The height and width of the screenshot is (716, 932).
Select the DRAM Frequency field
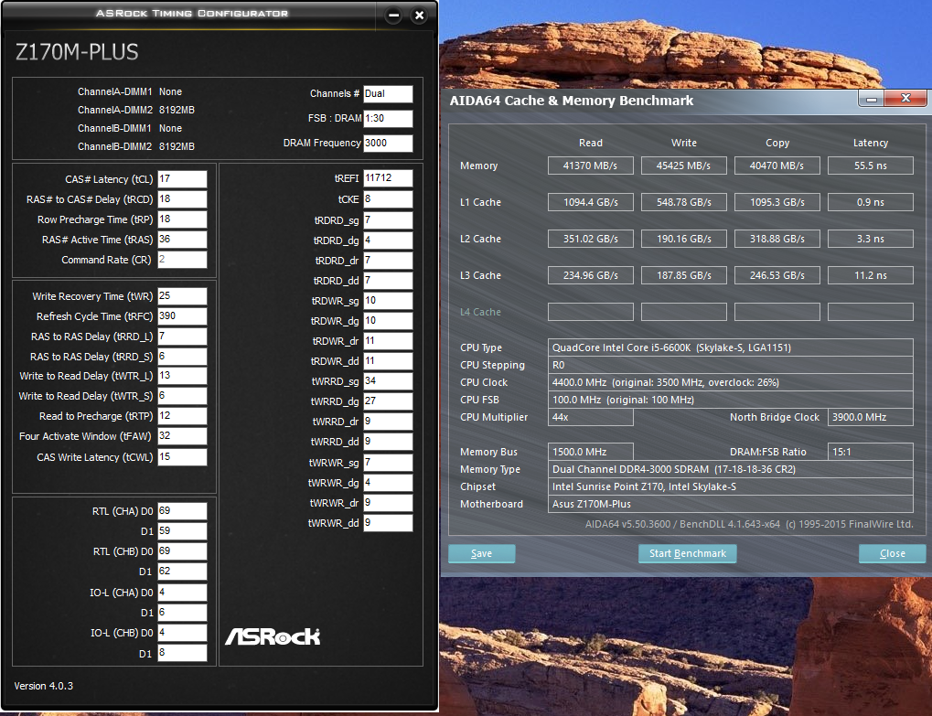pyautogui.click(x=388, y=144)
